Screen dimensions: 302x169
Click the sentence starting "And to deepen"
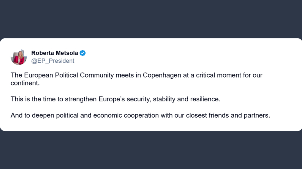[x=140, y=116]
